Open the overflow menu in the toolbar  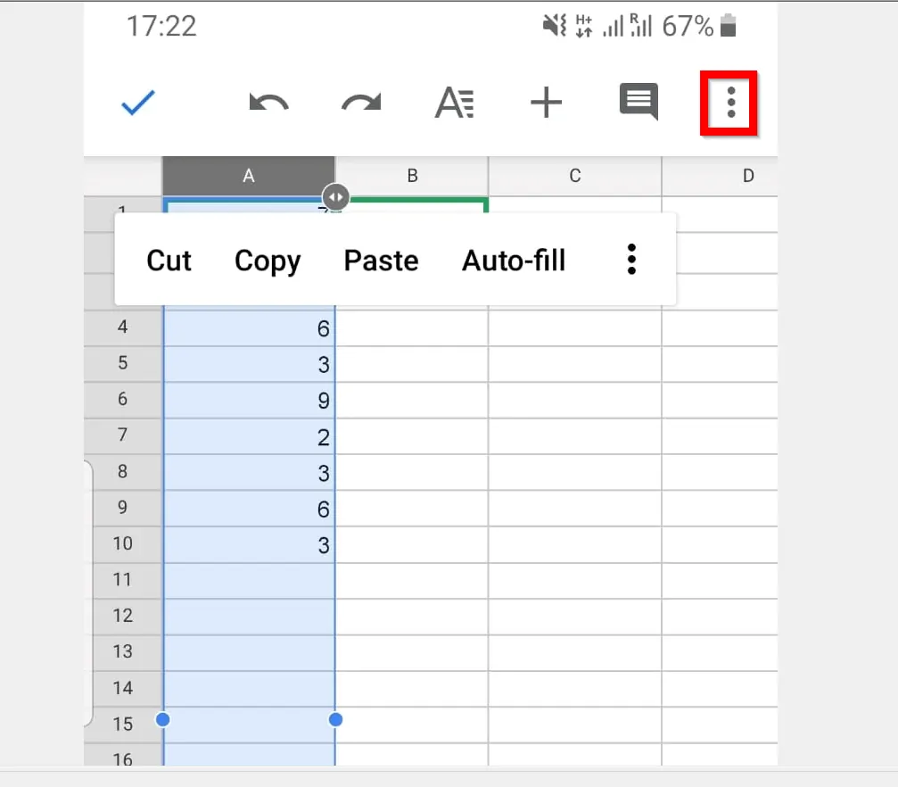coord(729,103)
